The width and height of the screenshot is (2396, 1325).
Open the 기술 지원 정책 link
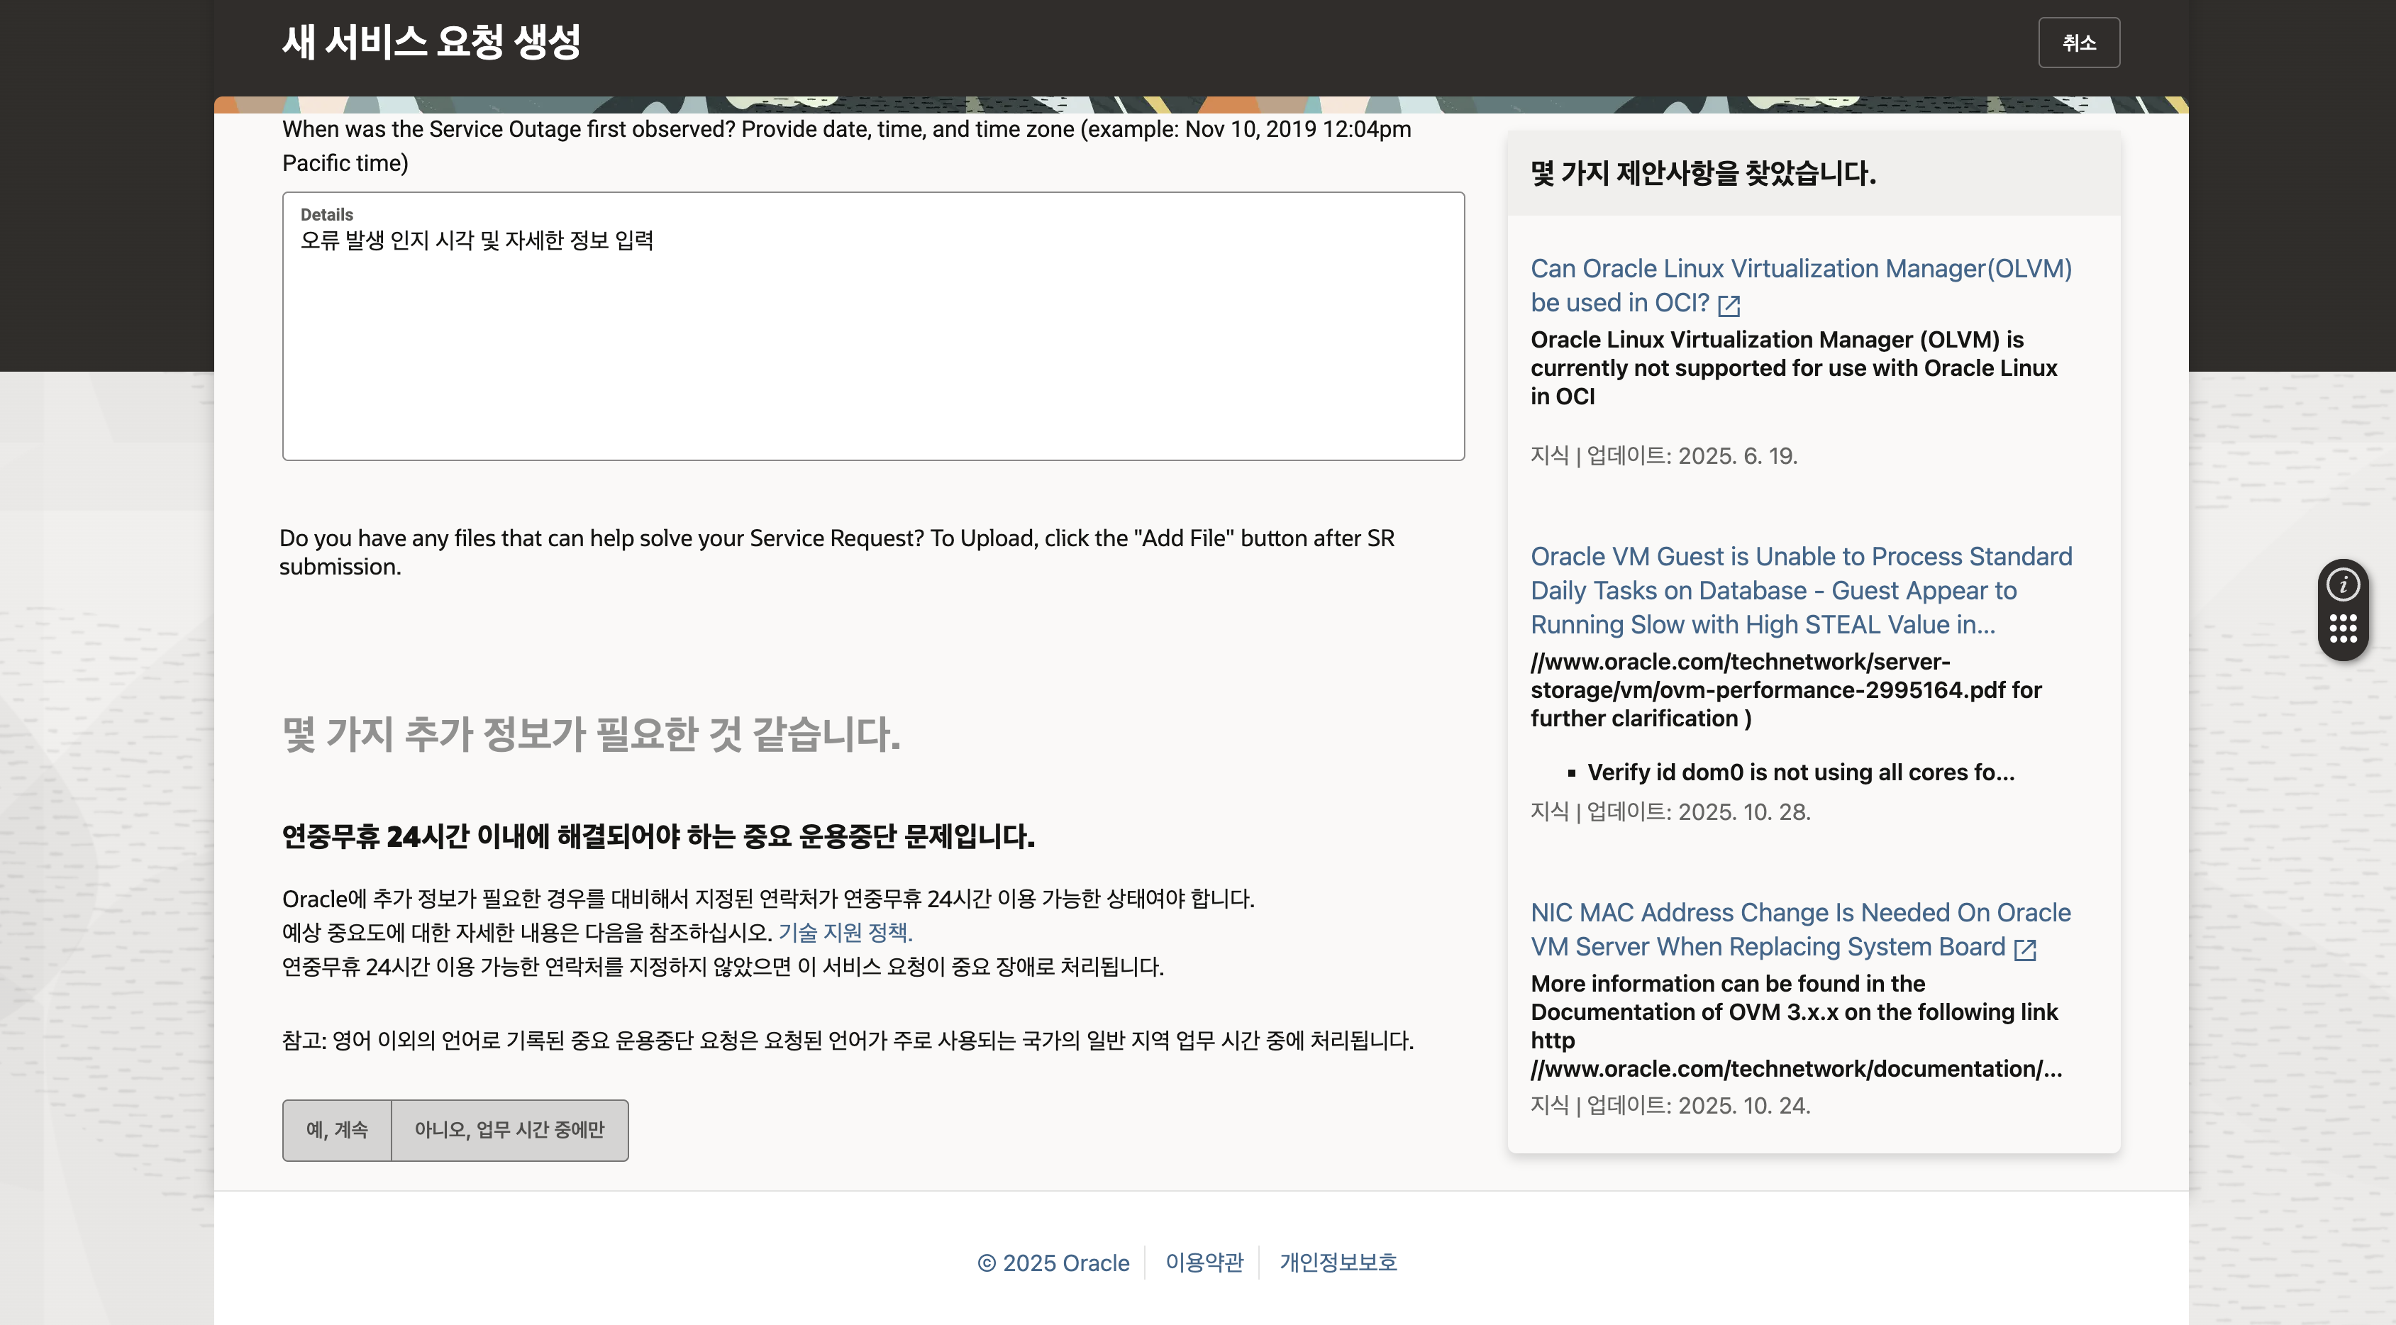click(845, 931)
